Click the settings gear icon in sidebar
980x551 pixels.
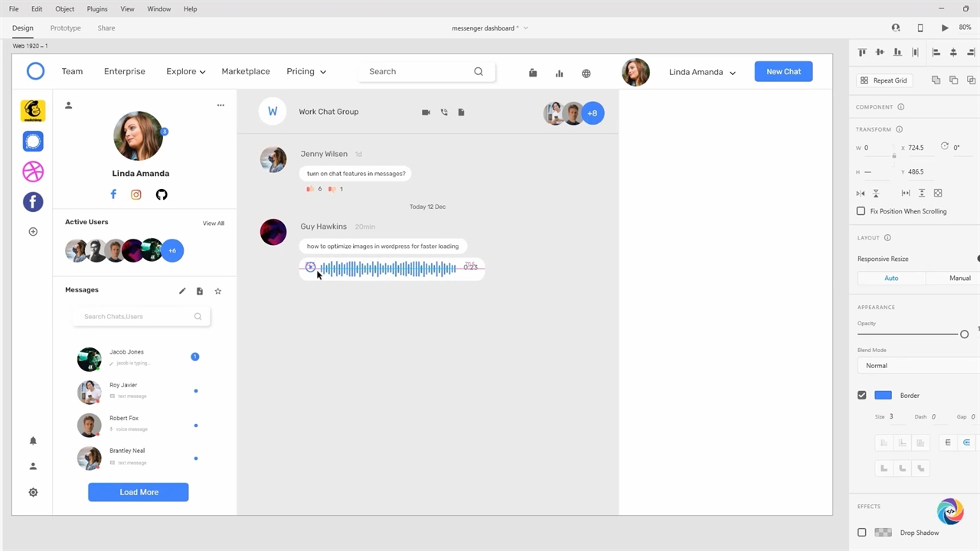pyautogui.click(x=33, y=492)
